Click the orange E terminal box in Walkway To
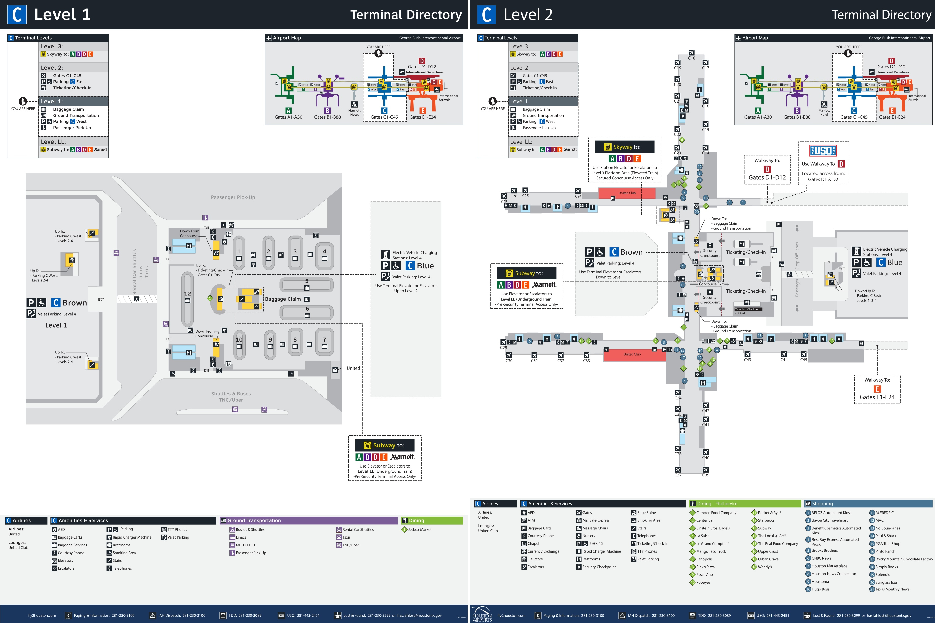The image size is (935, 623). pyautogui.click(x=877, y=389)
